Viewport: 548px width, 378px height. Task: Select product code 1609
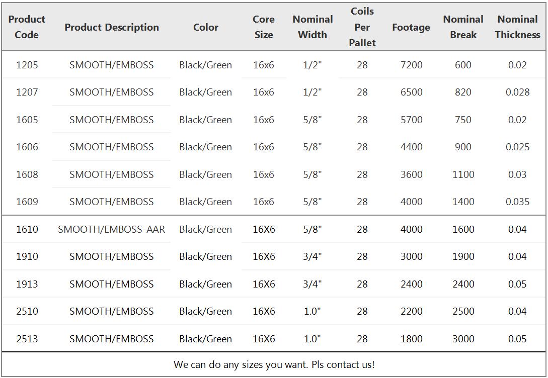pyautogui.click(x=27, y=202)
